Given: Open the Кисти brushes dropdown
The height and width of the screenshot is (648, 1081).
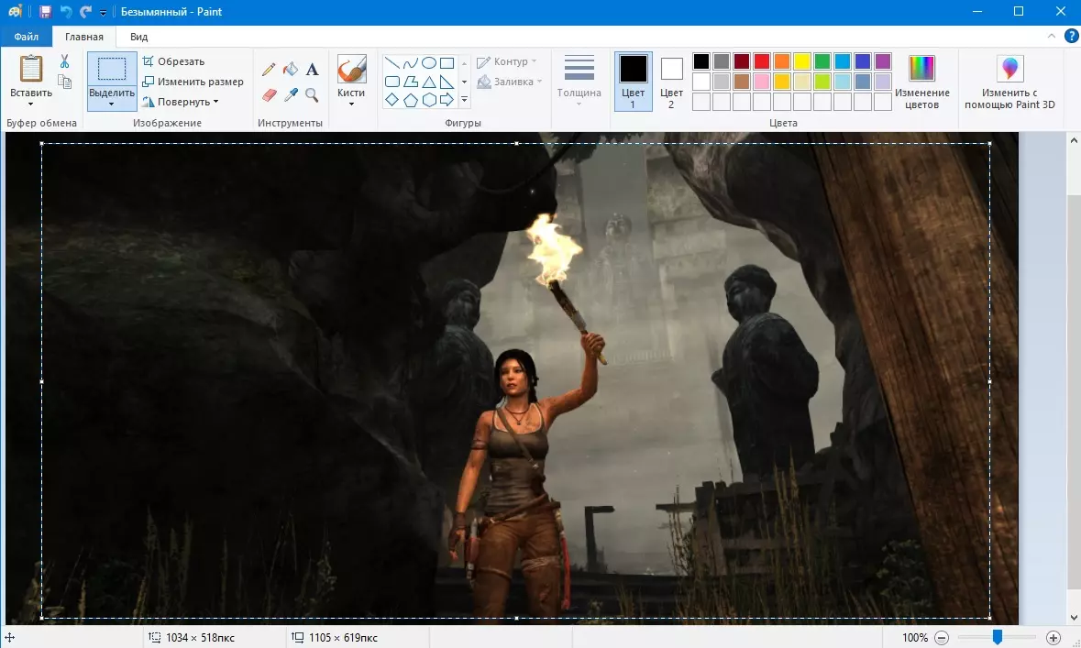Looking at the screenshot, I should tap(351, 104).
